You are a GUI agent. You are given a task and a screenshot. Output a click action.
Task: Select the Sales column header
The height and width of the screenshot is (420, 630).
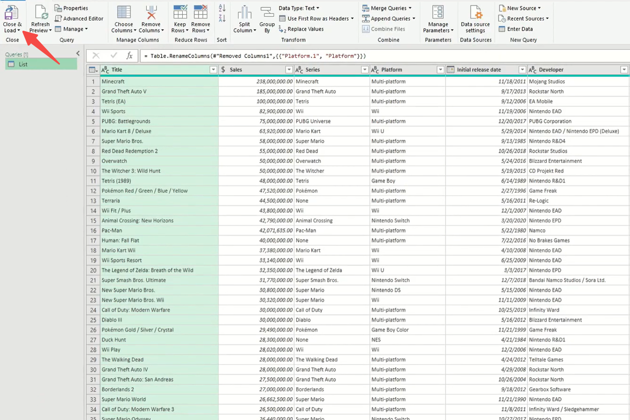pyautogui.click(x=256, y=70)
